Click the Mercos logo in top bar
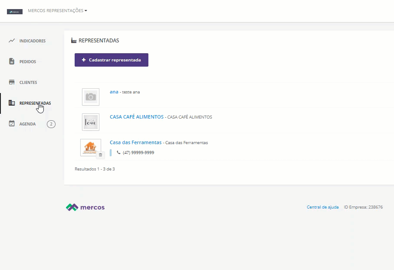The width and height of the screenshot is (394, 270). 15,11
